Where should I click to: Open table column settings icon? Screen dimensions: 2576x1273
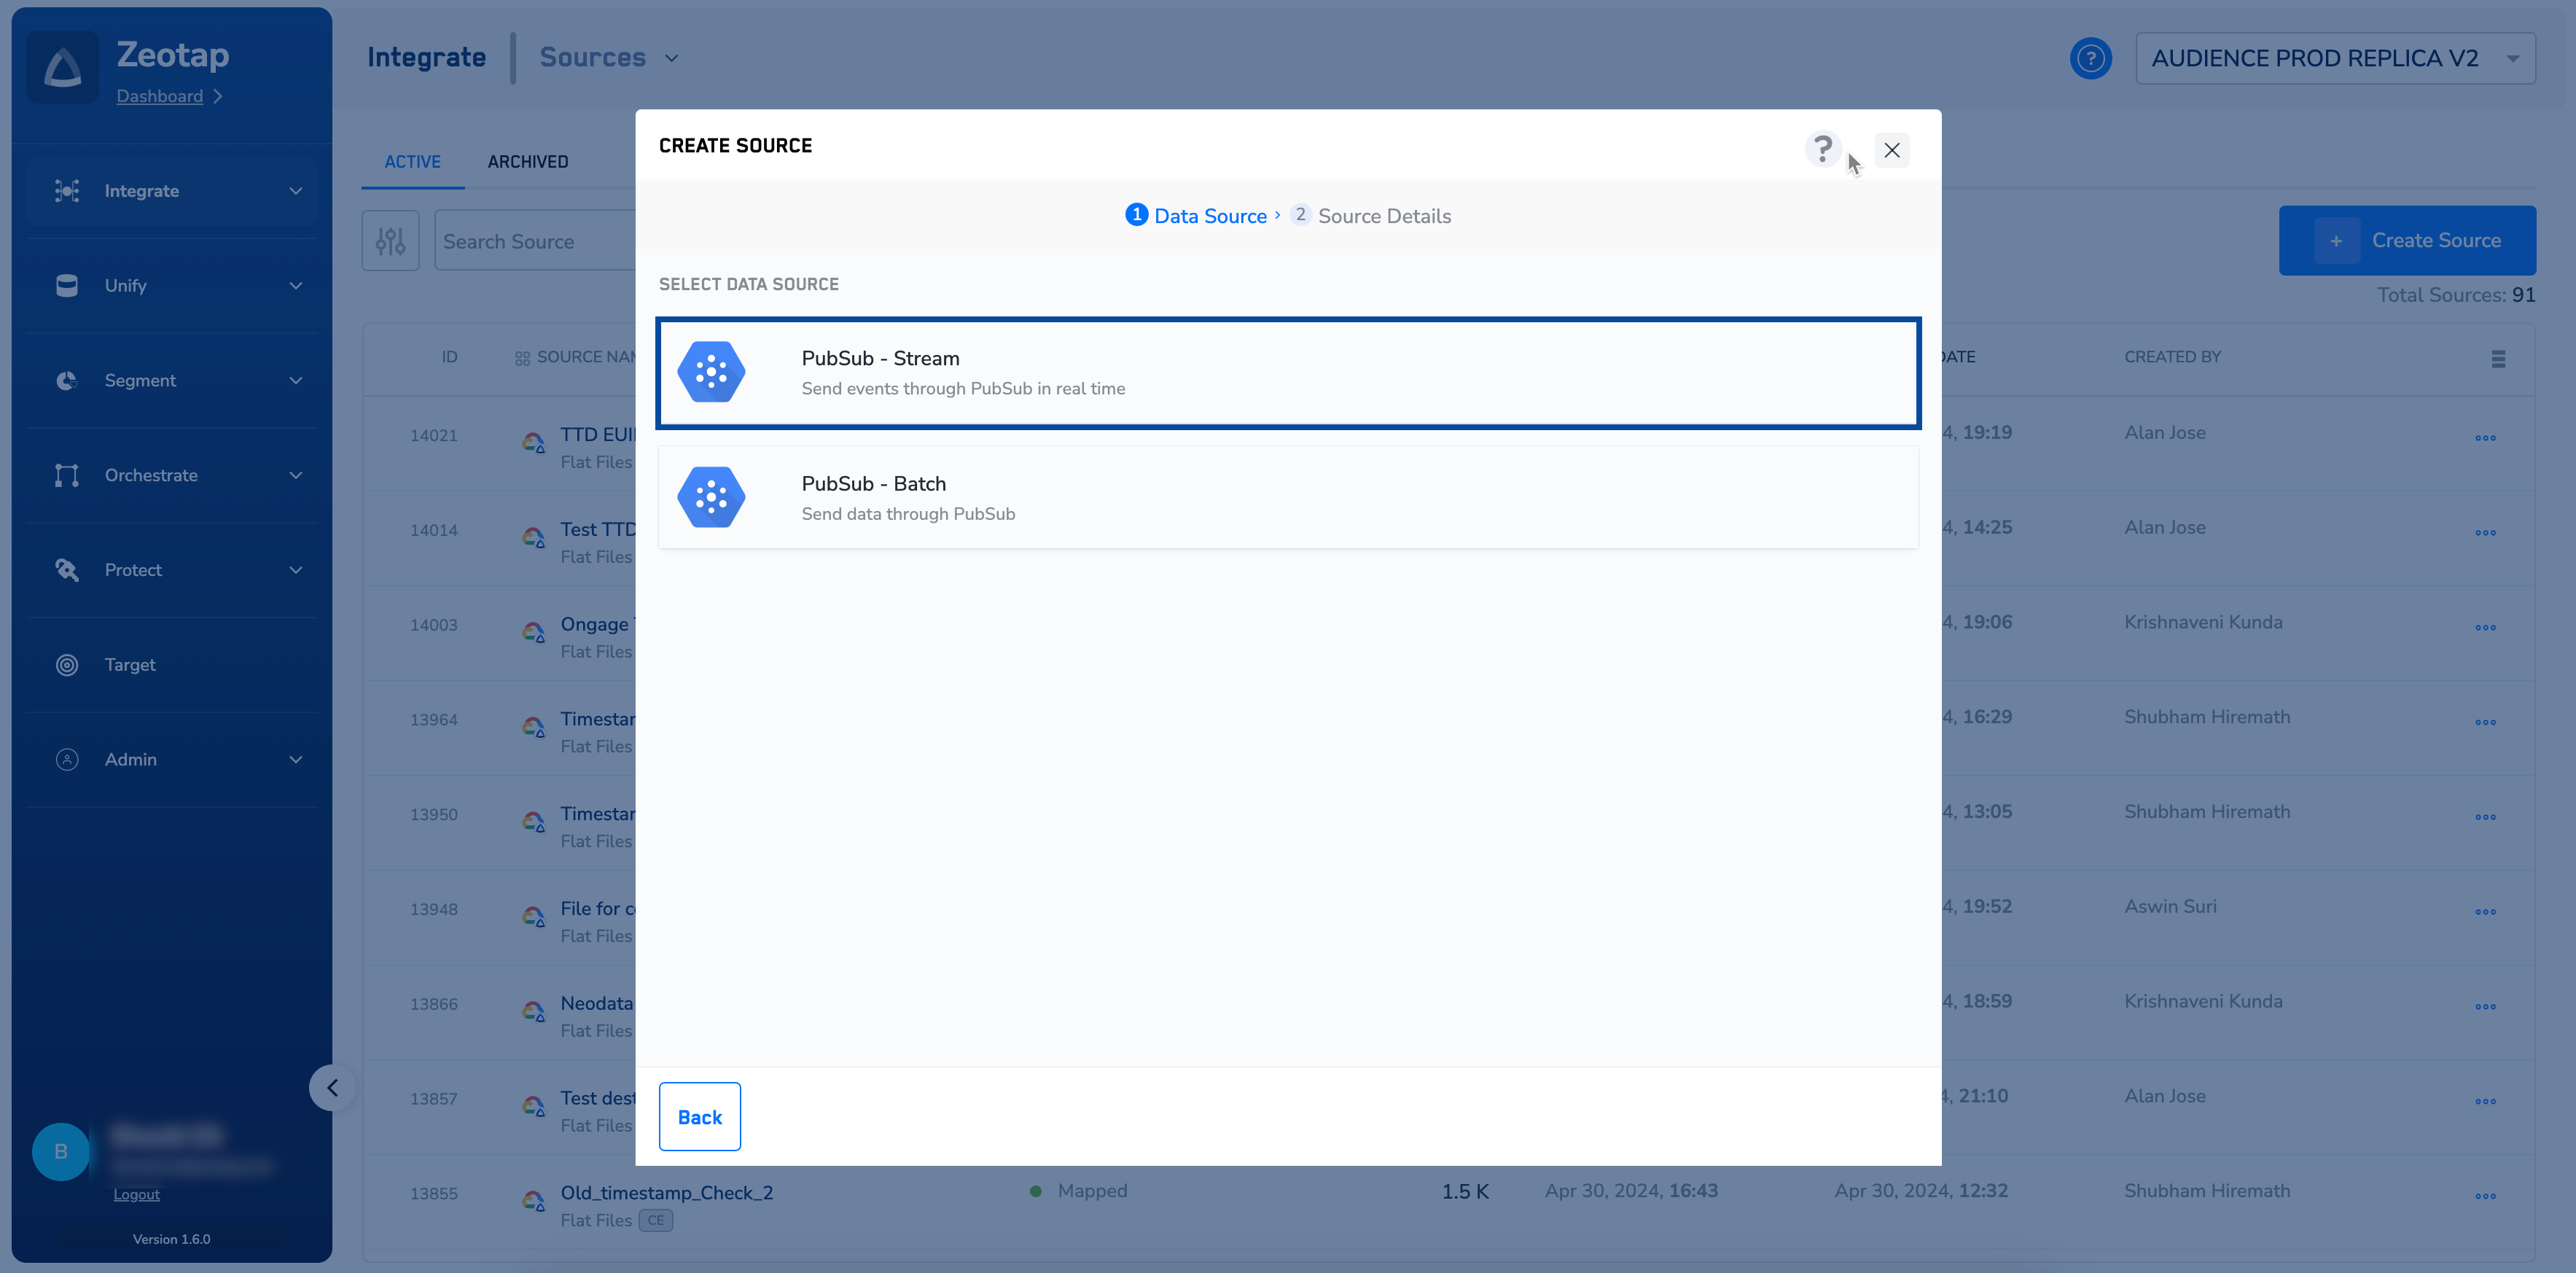(2498, 358)
